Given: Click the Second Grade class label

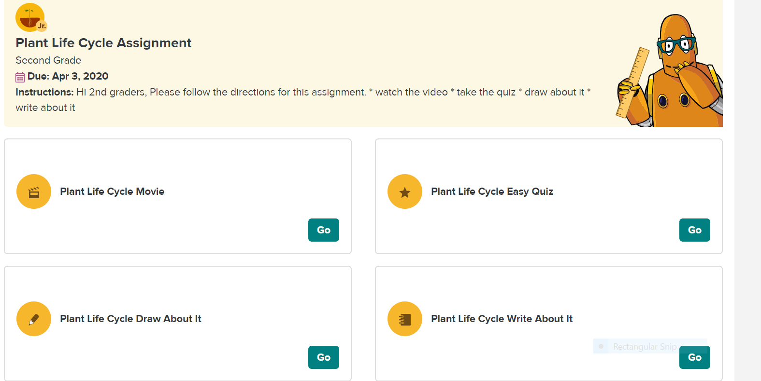Looking at the screenshot, I should (48, 60).
